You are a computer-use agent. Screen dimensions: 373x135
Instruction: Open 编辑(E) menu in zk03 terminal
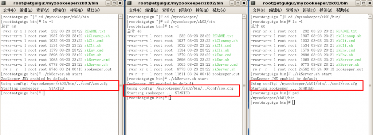point(26,11)
